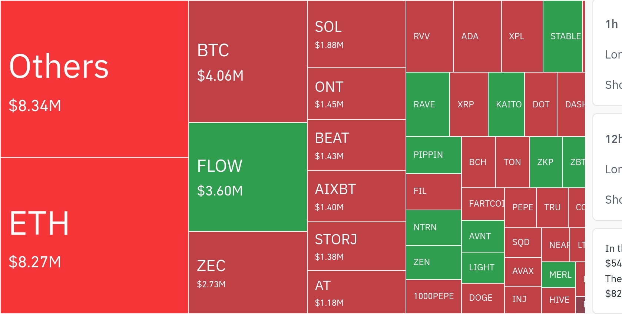Screen dimensions: 622x314
Task: Open the ADA tile
Action: [477, 36]
